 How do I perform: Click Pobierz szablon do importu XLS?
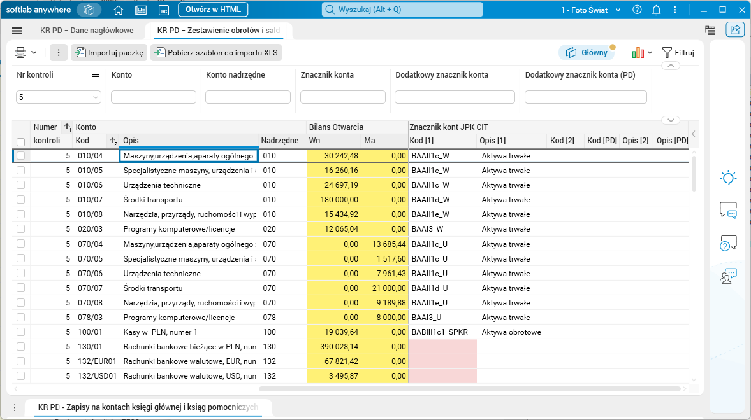point(216,53)
